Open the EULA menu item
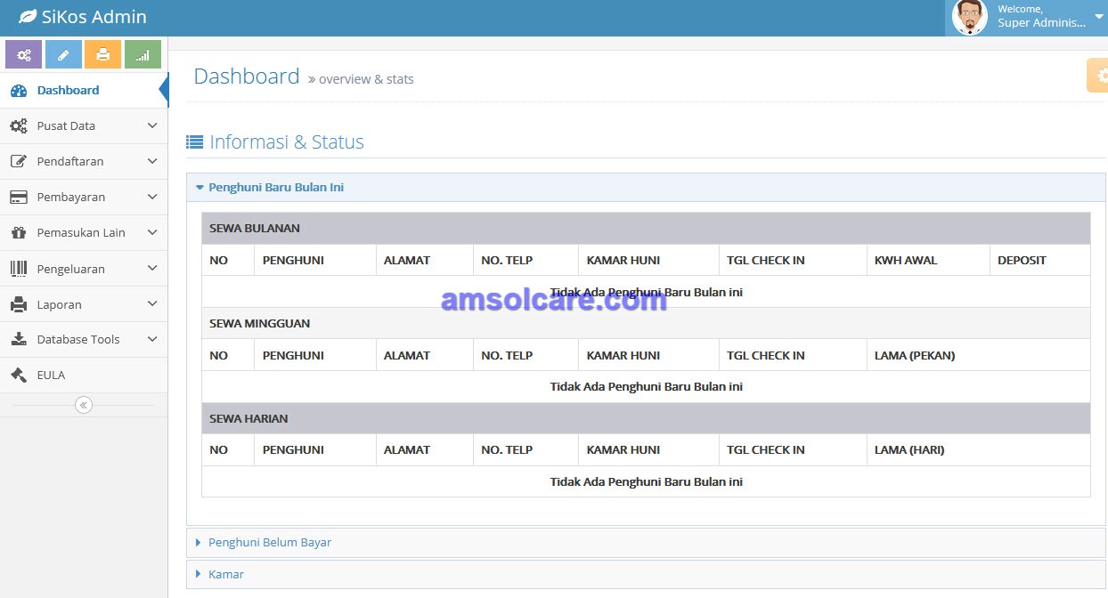The image size is (1108, 598). coord(84,375)
